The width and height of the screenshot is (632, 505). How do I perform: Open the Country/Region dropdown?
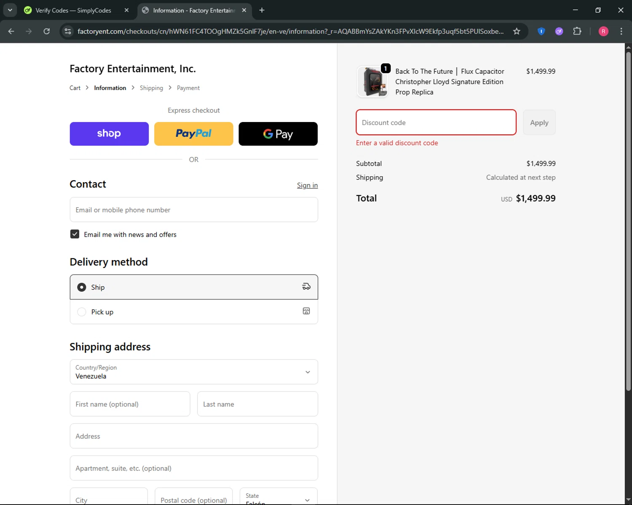[194, 372]
